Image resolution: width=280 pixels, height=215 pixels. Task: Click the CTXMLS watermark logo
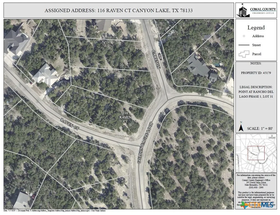click(x=258, y=205)
